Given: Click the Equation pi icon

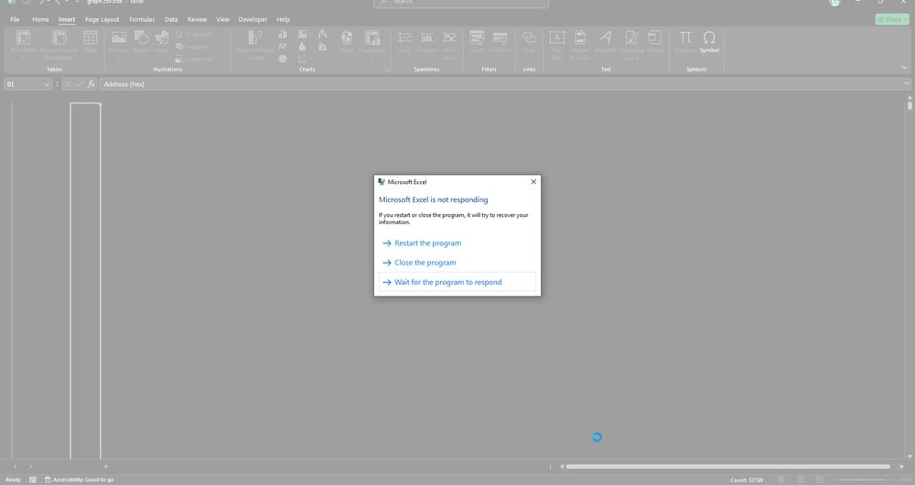Looking at the screenshot, I should click(685, 38).
